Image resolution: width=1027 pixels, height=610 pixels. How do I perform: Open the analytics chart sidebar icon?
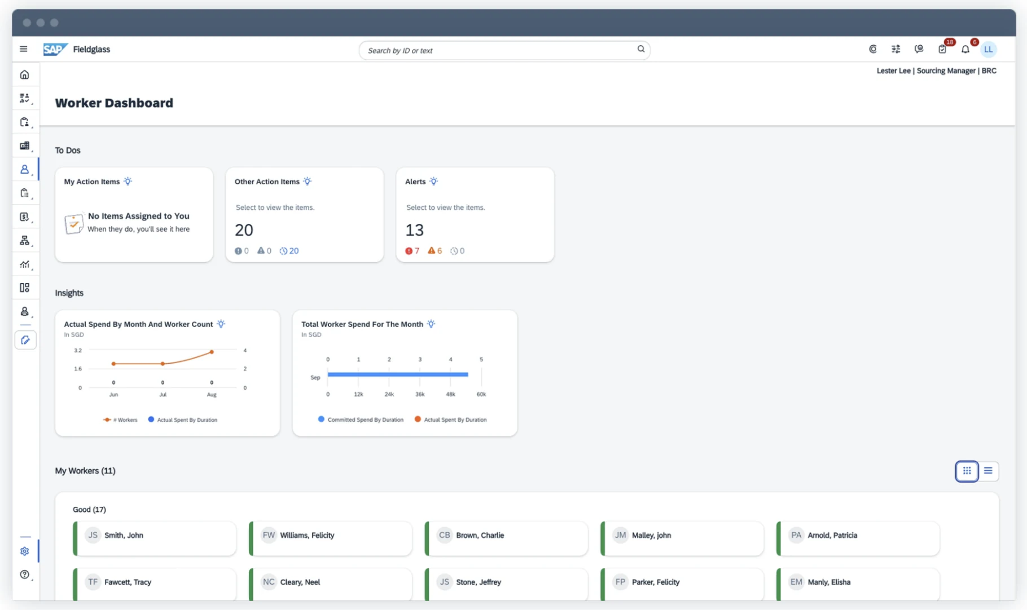coord(24,264)
